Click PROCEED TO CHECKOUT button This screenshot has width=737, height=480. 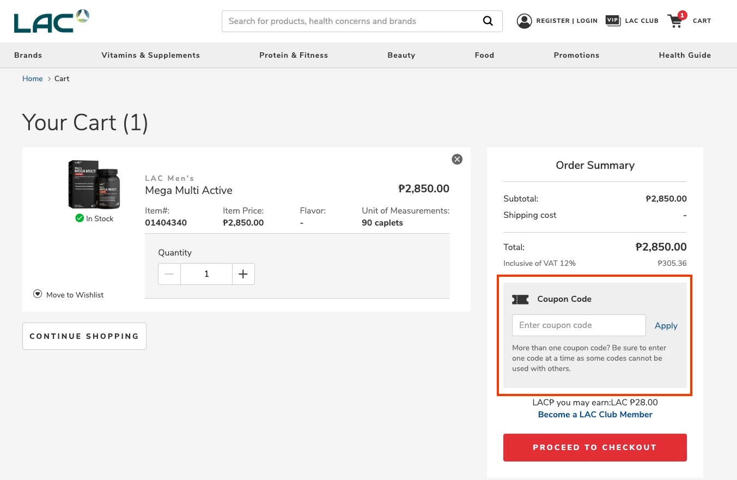595,447
